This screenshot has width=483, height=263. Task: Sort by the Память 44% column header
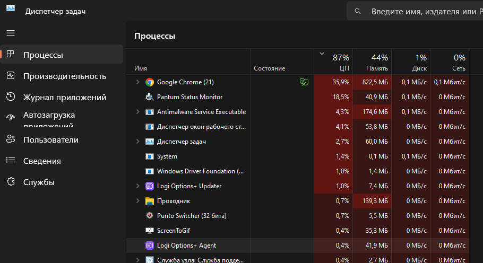pos(372,62)
